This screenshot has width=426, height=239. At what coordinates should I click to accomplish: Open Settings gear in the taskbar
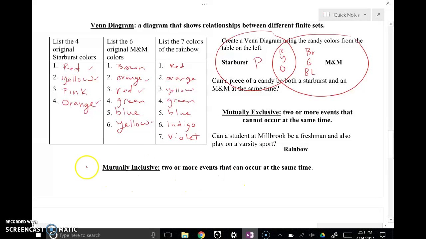(x=234, y=235)
